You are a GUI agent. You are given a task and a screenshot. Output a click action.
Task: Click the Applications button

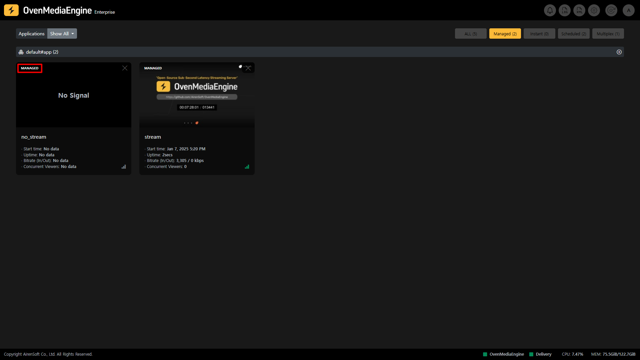pos(31,34)
